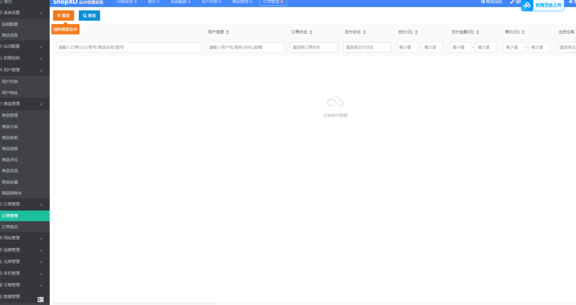The height and width of the screenshot is (305, 576).
Task: Sort the 支付金额(元) column
Action: click(x=478, y=32)
